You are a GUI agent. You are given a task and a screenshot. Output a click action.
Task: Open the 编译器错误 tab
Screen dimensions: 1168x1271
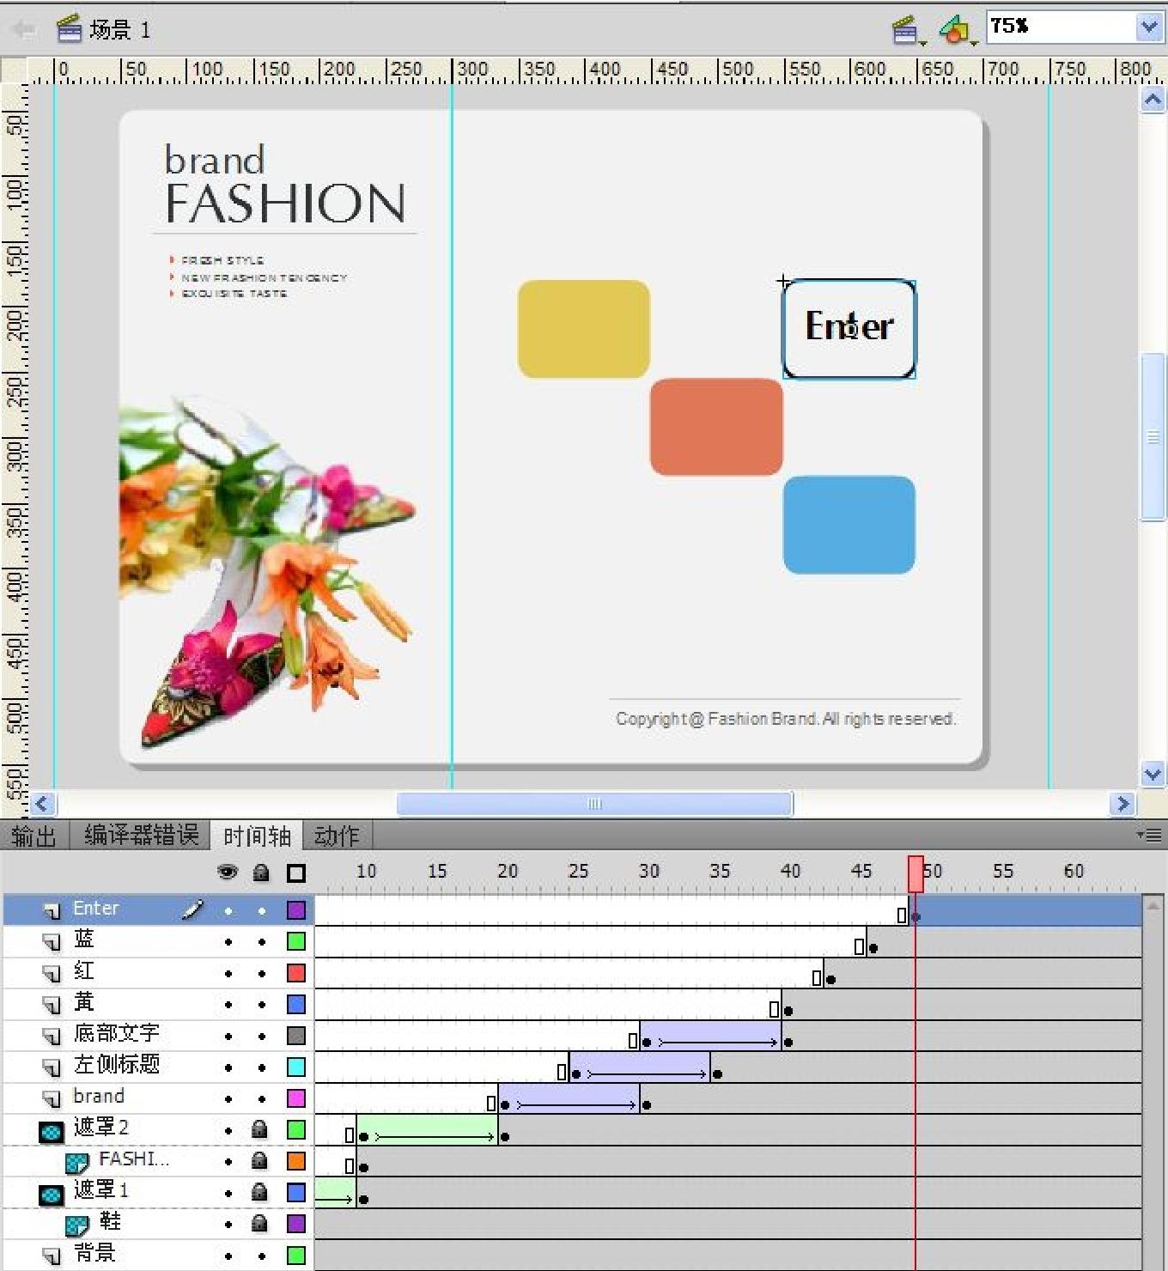click(x=142, y=836)
